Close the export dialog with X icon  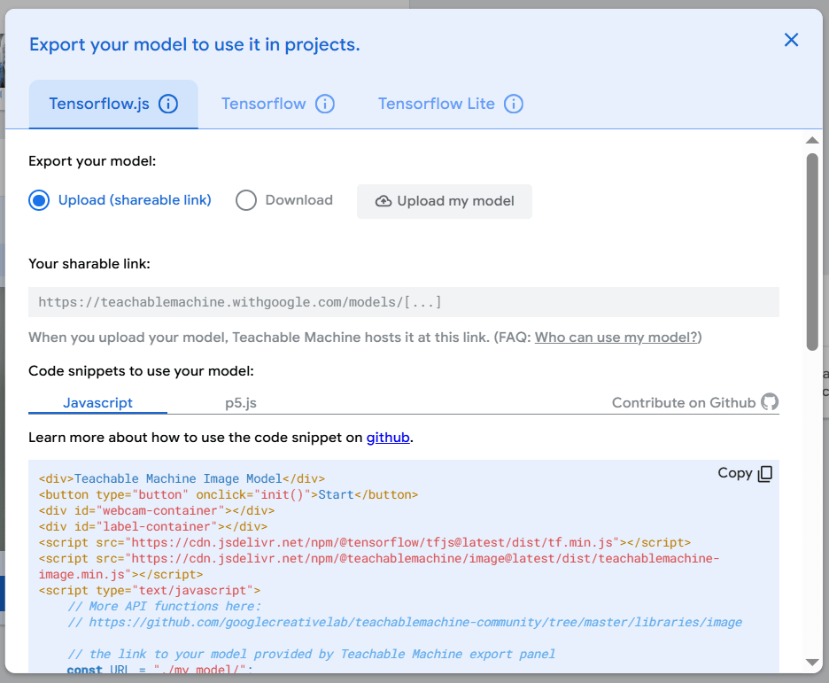point(791,40)
